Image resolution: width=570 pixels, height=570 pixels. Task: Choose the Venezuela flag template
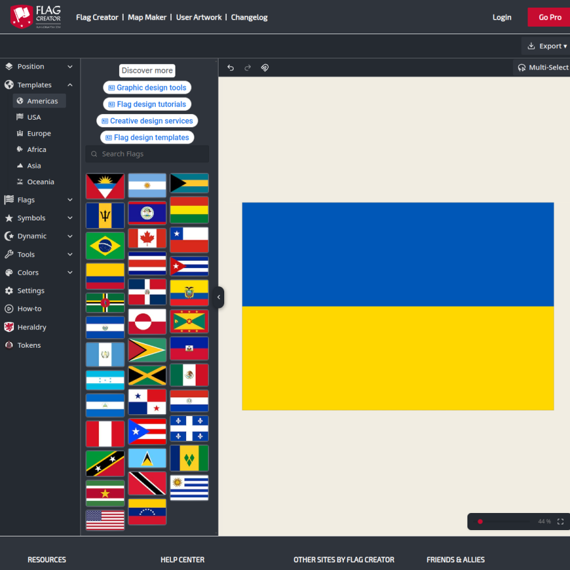point(147,512)
